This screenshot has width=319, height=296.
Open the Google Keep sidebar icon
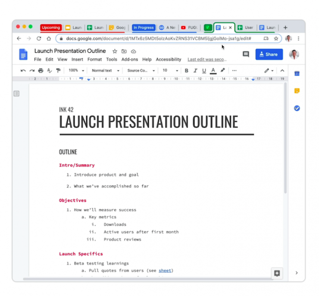point(297,91)
